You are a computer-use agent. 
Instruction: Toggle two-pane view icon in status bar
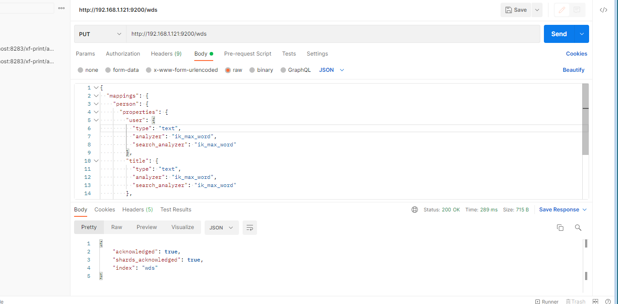click(x=595, y=301)
